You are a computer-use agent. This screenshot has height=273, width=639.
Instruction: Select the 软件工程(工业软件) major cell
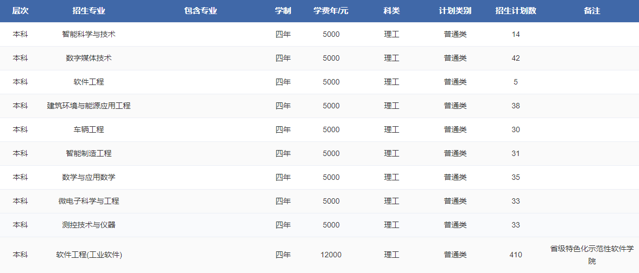88,255
